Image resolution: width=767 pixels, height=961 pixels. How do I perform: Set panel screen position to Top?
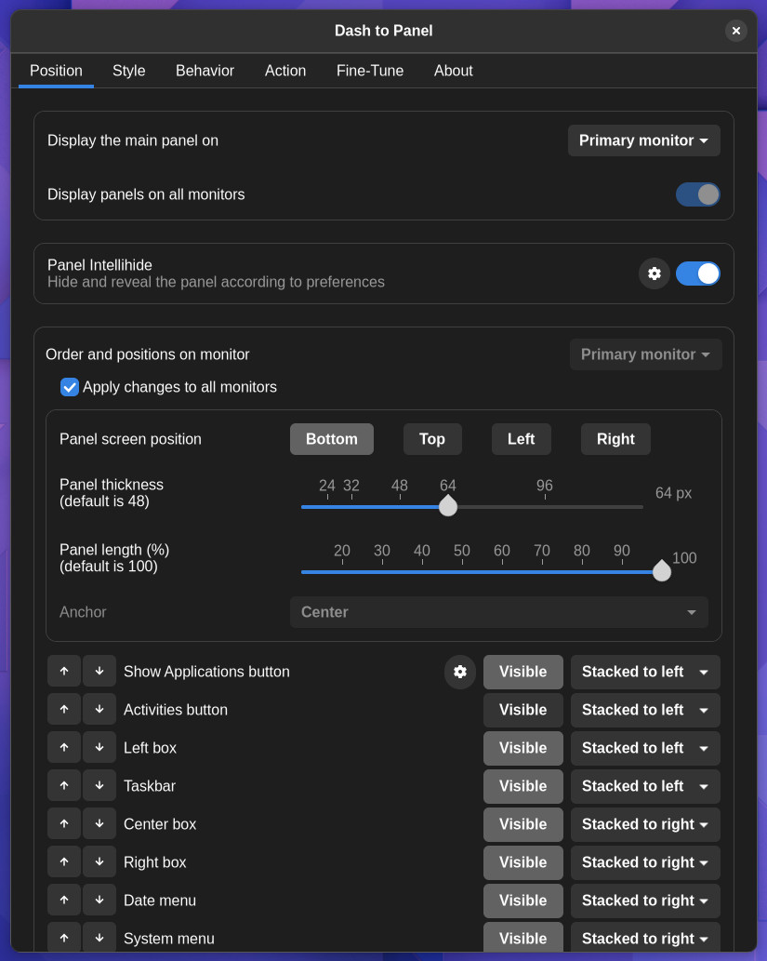[x=432, y=439]
